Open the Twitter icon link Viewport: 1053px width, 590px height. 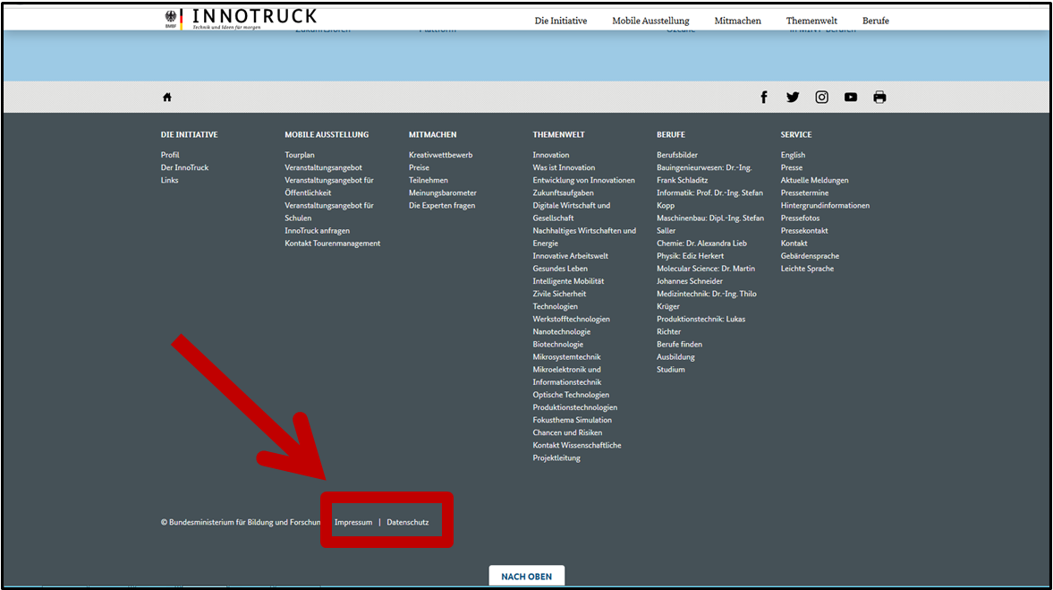(x=793, y=98)
